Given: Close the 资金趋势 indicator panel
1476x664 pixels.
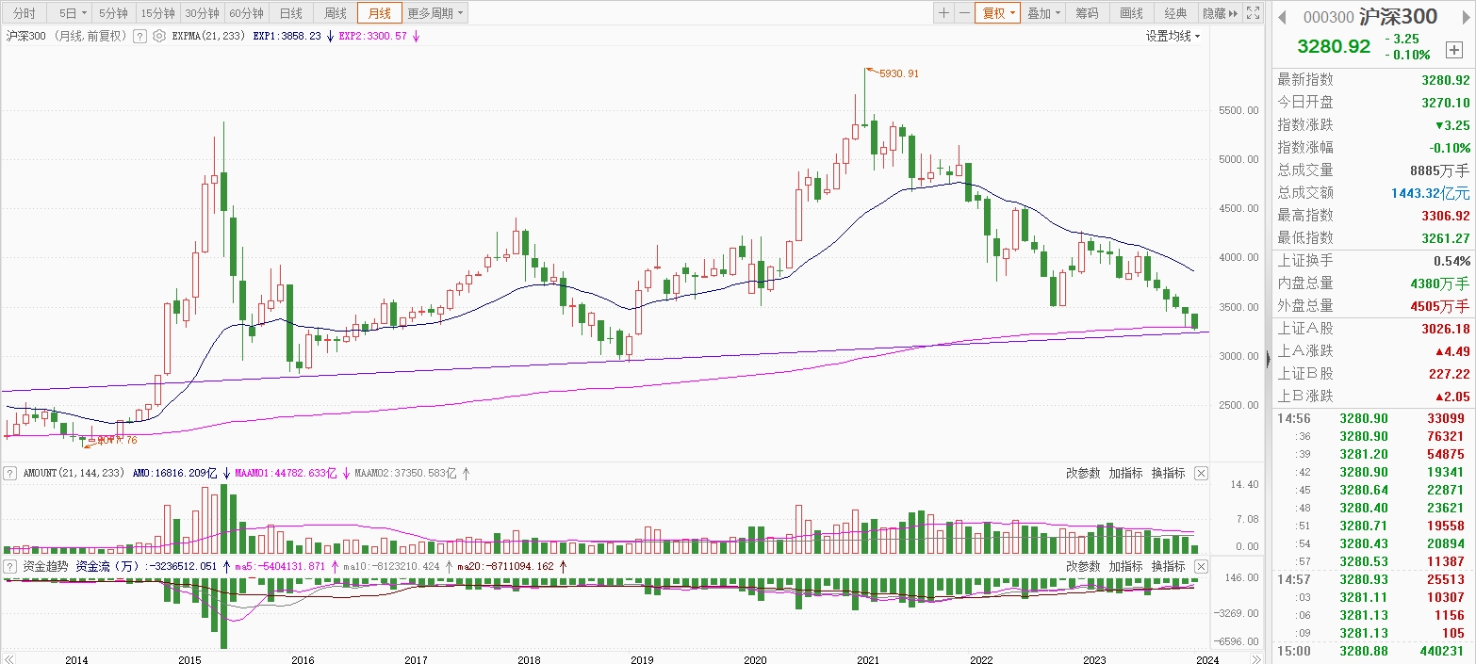Looking at the screenshot, I should 1201,566.
